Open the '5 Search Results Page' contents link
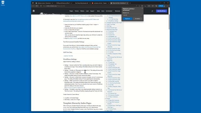The width and height of the screenshot is (201, 113). click(111, 28)
